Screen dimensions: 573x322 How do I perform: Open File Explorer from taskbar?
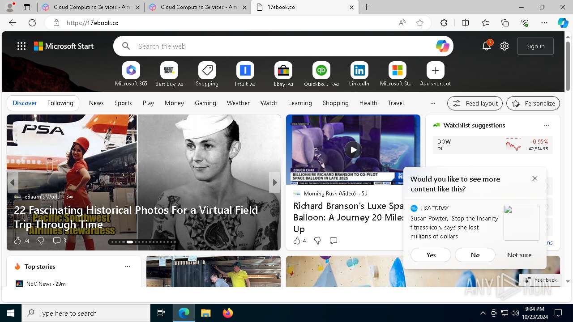click(206, 313)
